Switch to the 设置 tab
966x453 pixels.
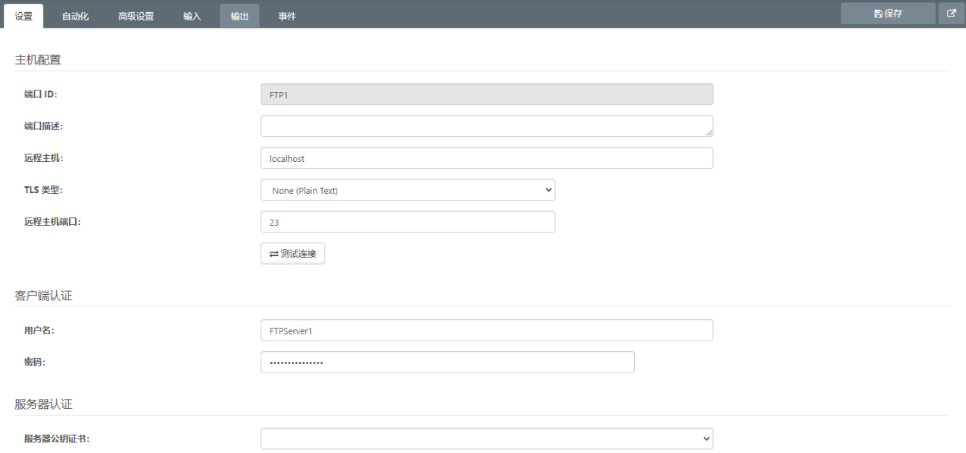tap(24, 16)
